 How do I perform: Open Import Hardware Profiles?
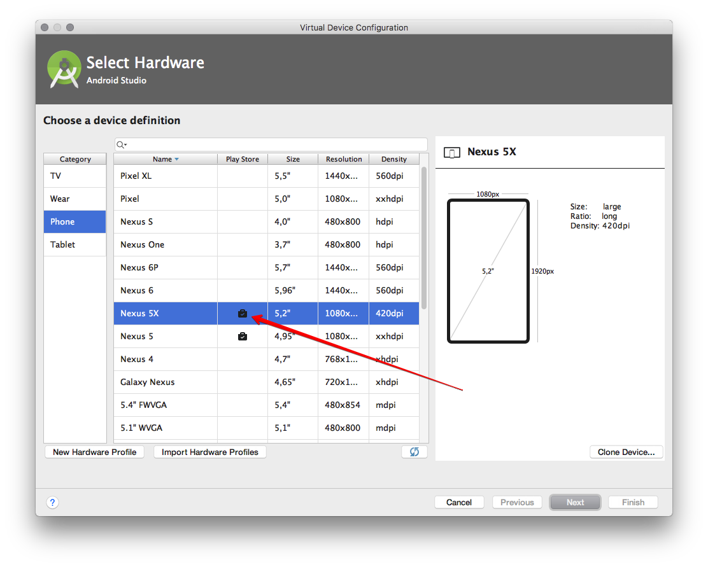[x=210, y=452]
